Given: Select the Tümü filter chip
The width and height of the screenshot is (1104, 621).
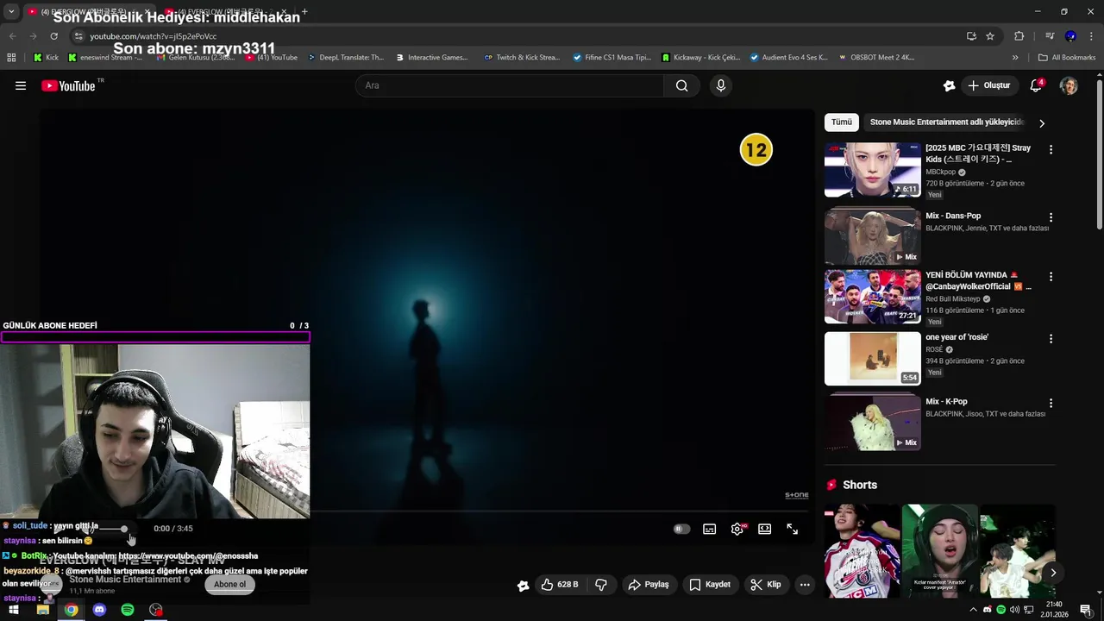Looking at the screenshot, I should pyautogui.click(x=842, y=122).
